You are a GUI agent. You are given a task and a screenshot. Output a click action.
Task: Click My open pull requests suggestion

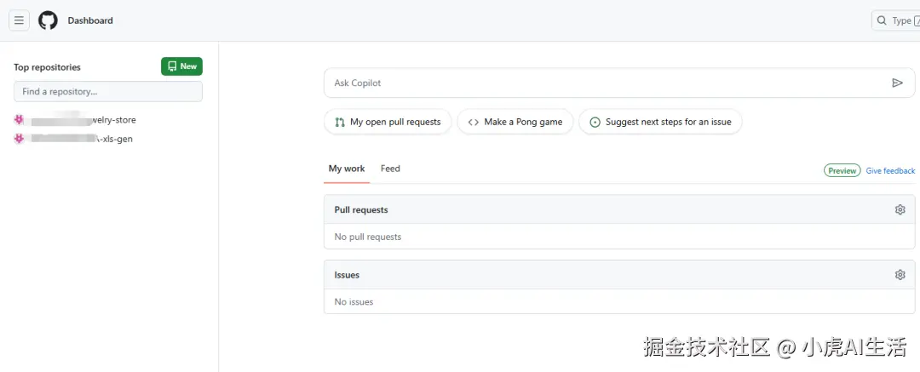tap(388, 122)
